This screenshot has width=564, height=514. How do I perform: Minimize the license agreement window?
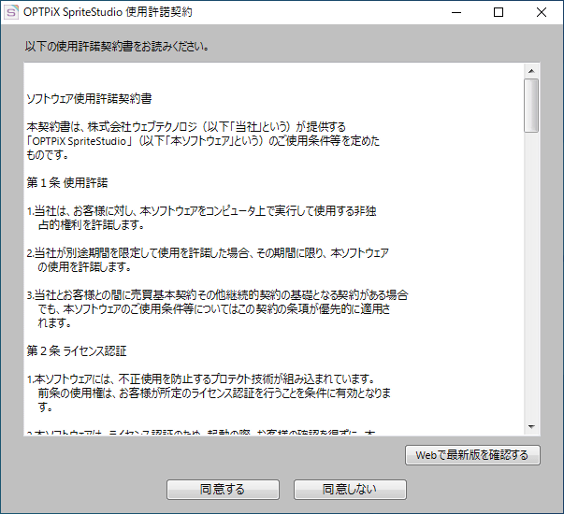coord(456,12)
